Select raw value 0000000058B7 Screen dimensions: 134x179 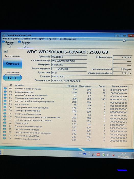[119, 106]
